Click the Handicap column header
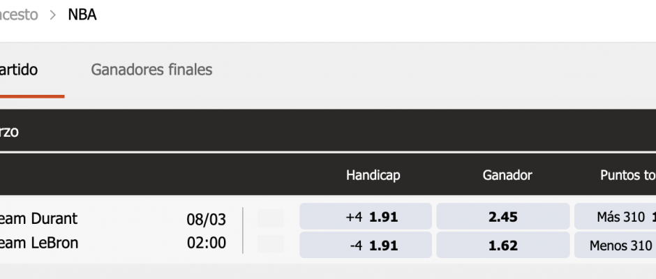Viewport: 656px width, 279px height. click(373, 175)
